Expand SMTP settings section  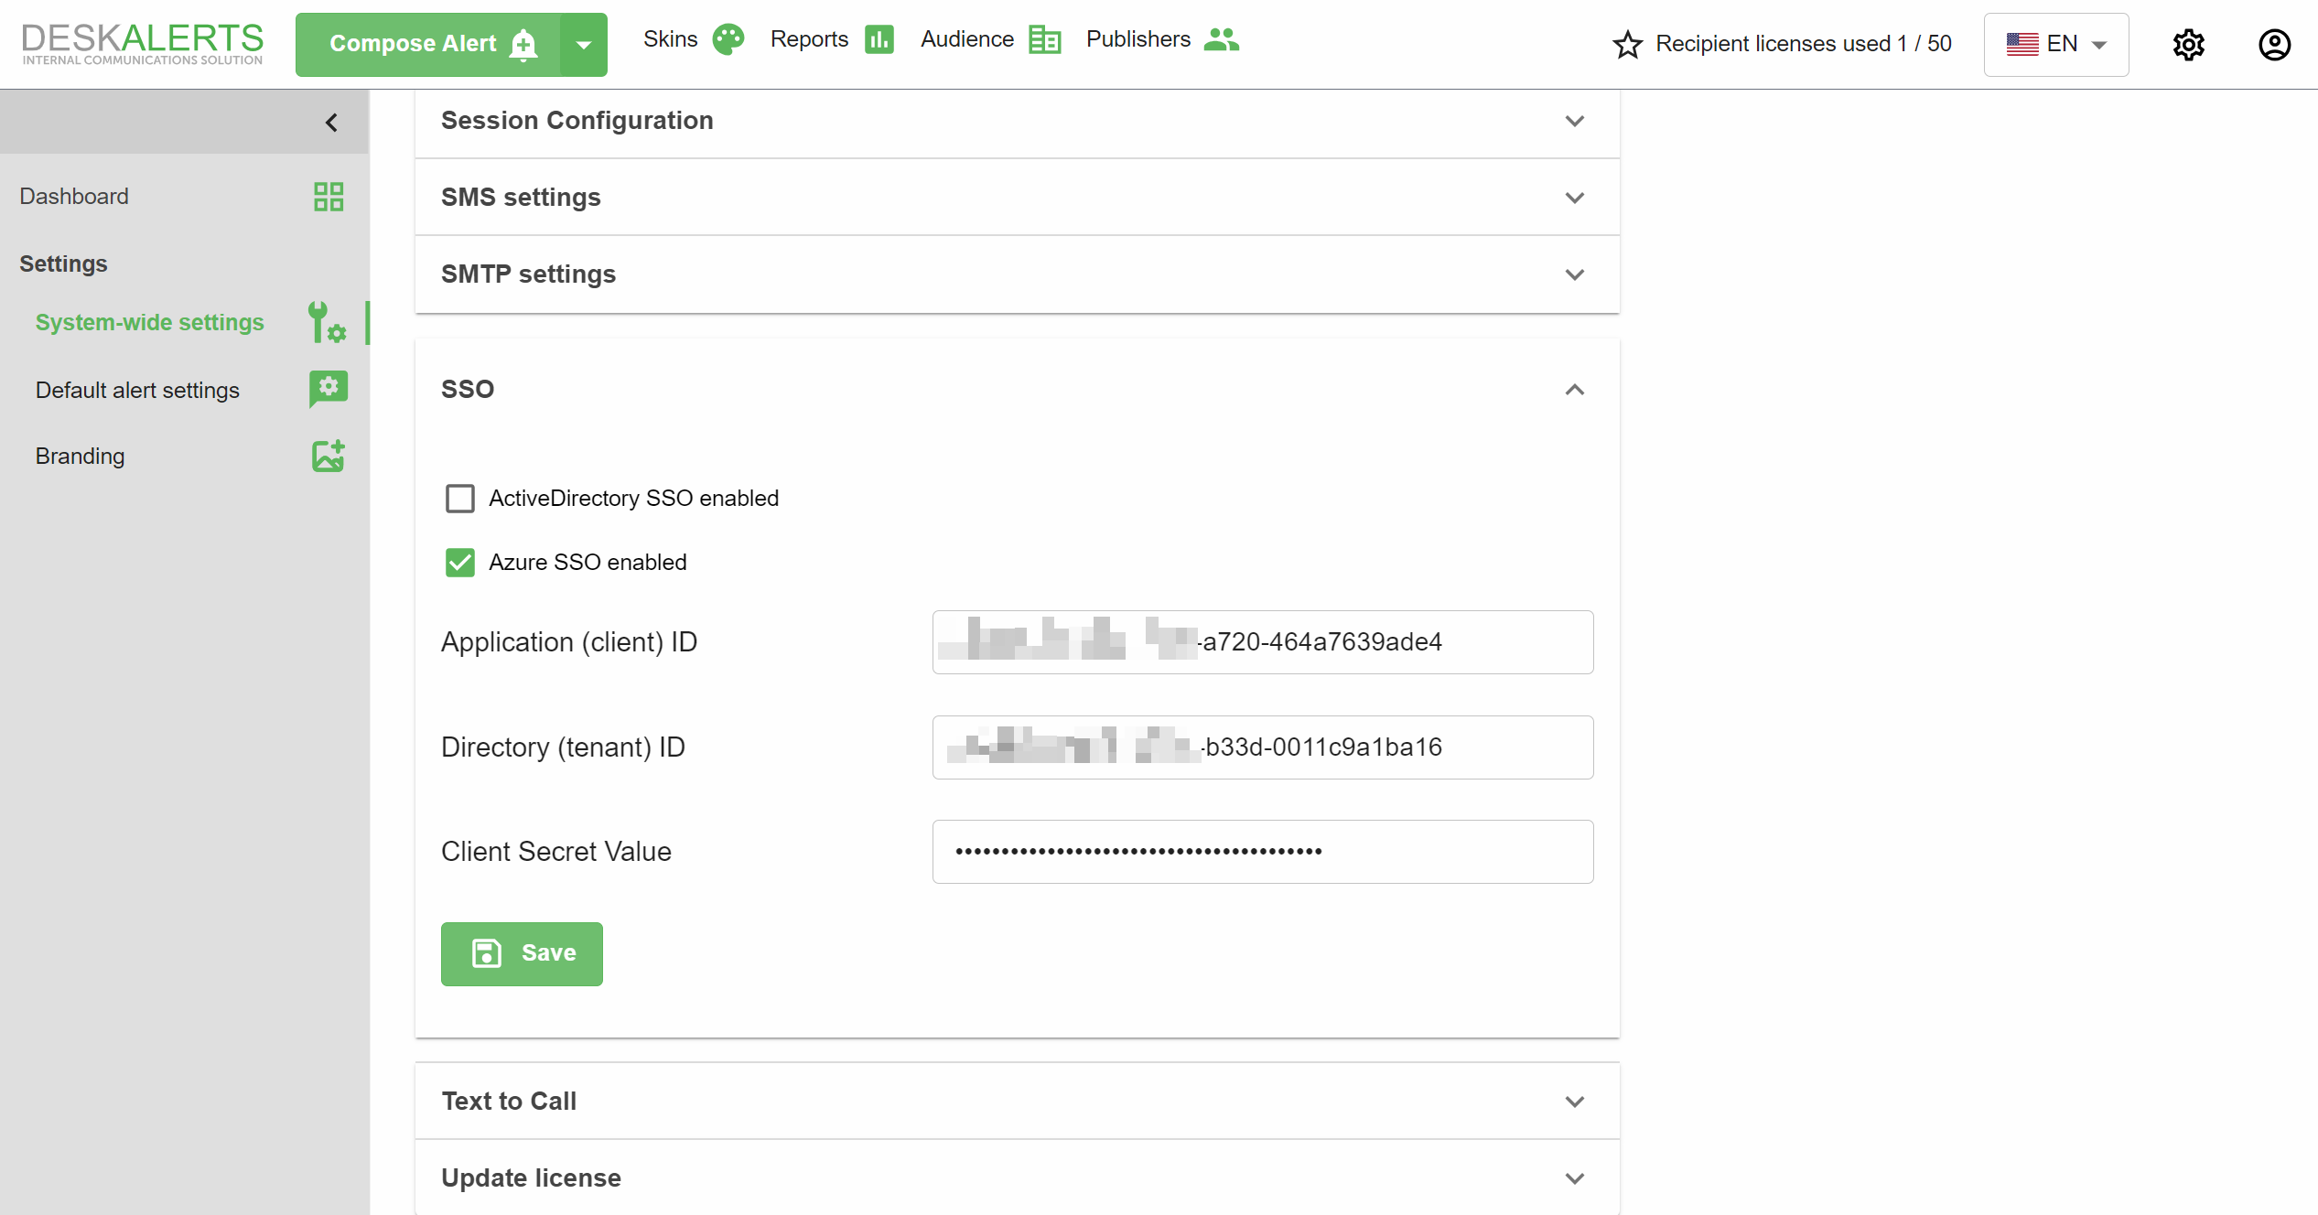tap(1574, 274)
